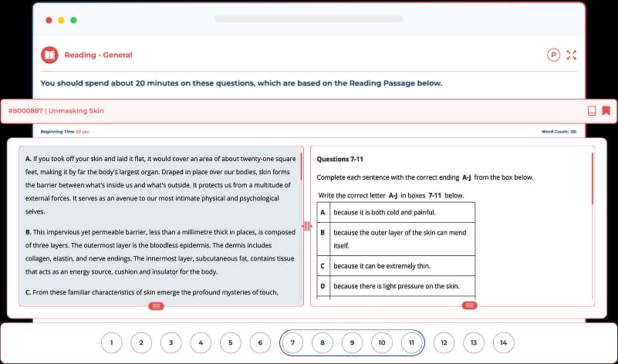Click the red handle below the questions

(469, 306)
